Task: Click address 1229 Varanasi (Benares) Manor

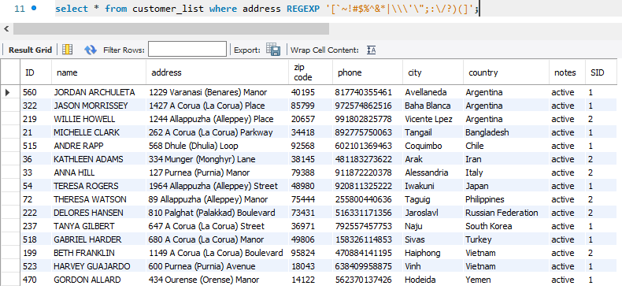Action: click(208, 92)
